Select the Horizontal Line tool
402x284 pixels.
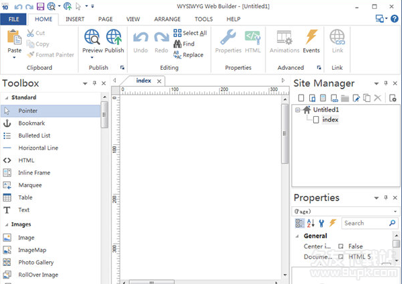point(51,148)
